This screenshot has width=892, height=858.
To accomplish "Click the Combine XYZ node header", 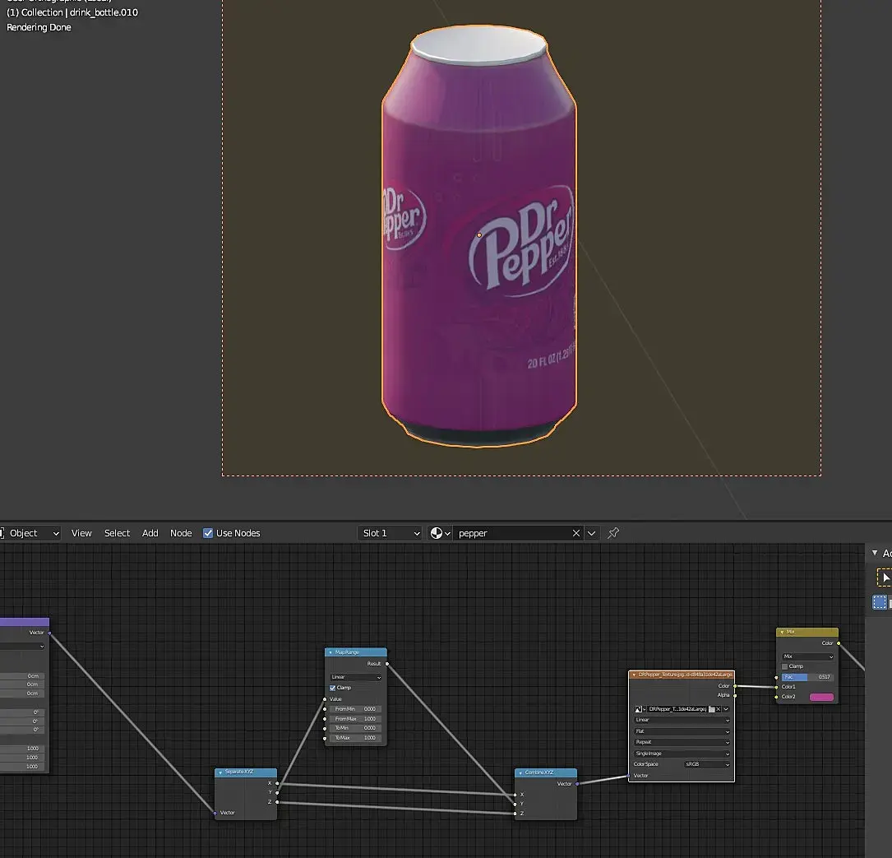I will 546,773.
